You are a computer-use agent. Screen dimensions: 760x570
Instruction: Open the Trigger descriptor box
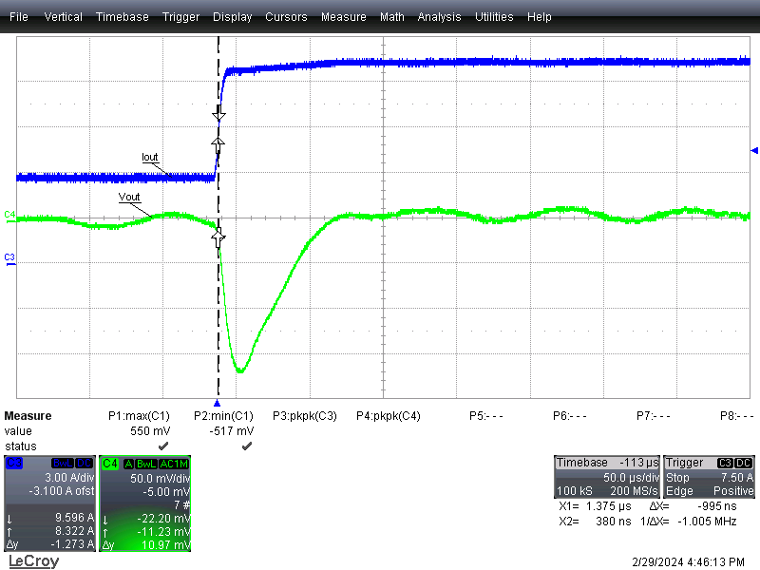[710, 477]
